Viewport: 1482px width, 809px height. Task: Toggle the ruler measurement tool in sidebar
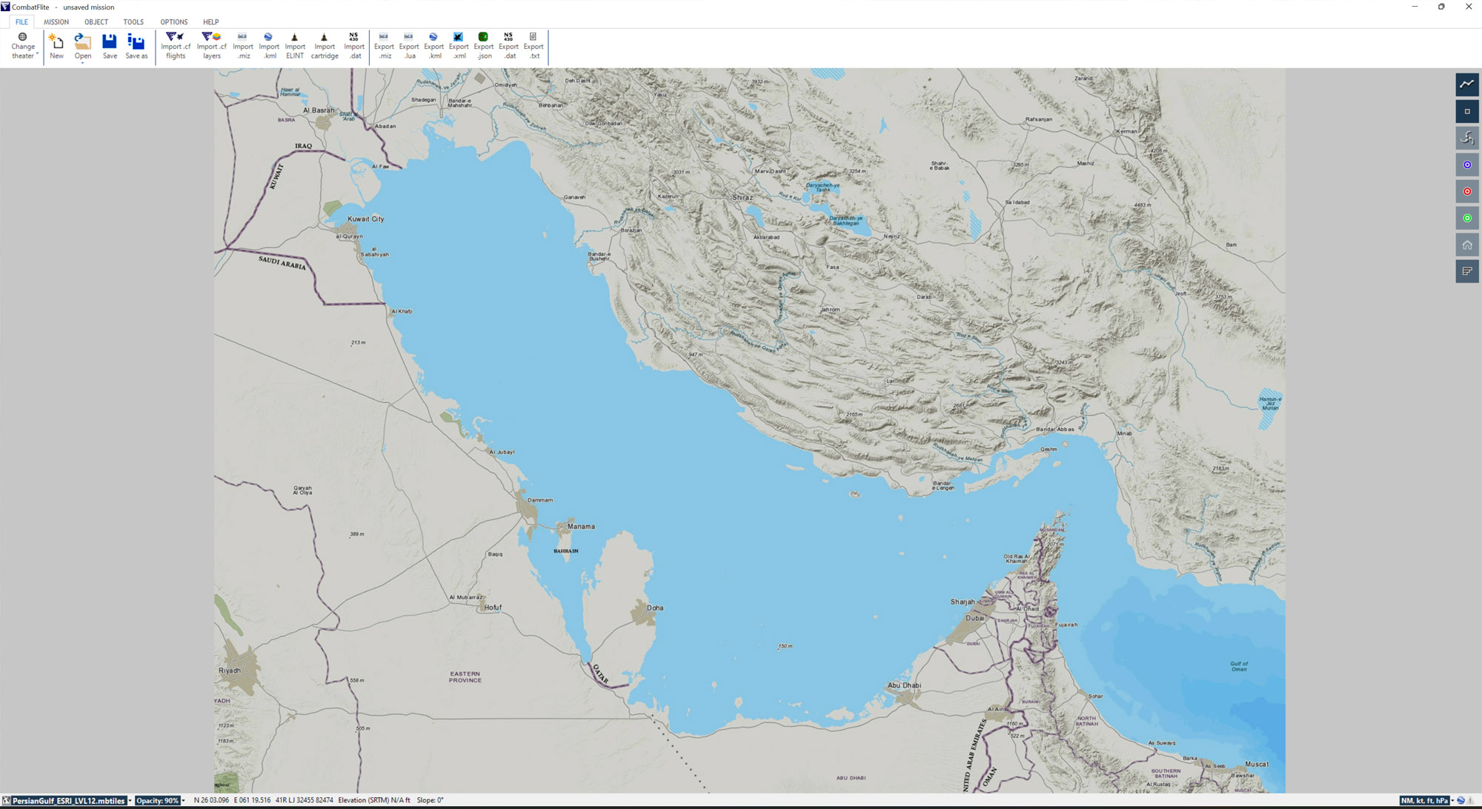1466,84
